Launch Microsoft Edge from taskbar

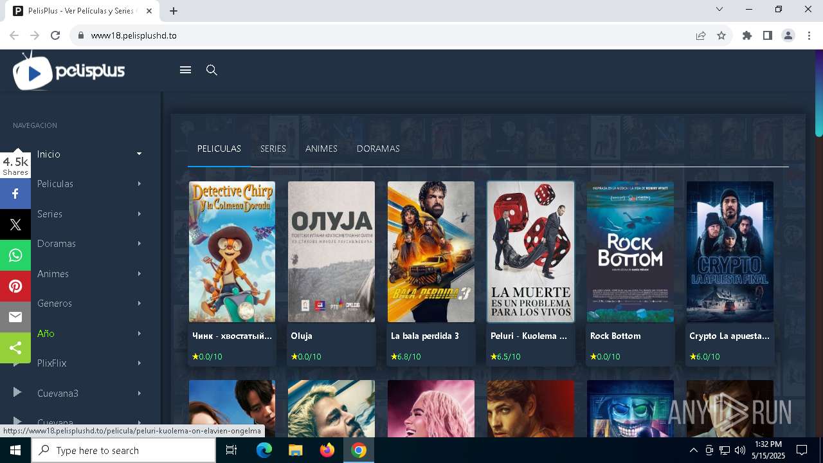pos(264,450)
